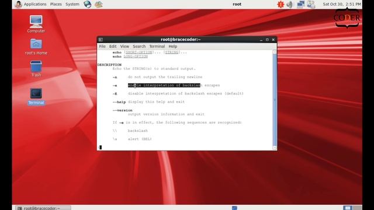374x210 pixels.
Task: Select root@bracecoder taskbar window button
Action: click(x=43, y=208)
